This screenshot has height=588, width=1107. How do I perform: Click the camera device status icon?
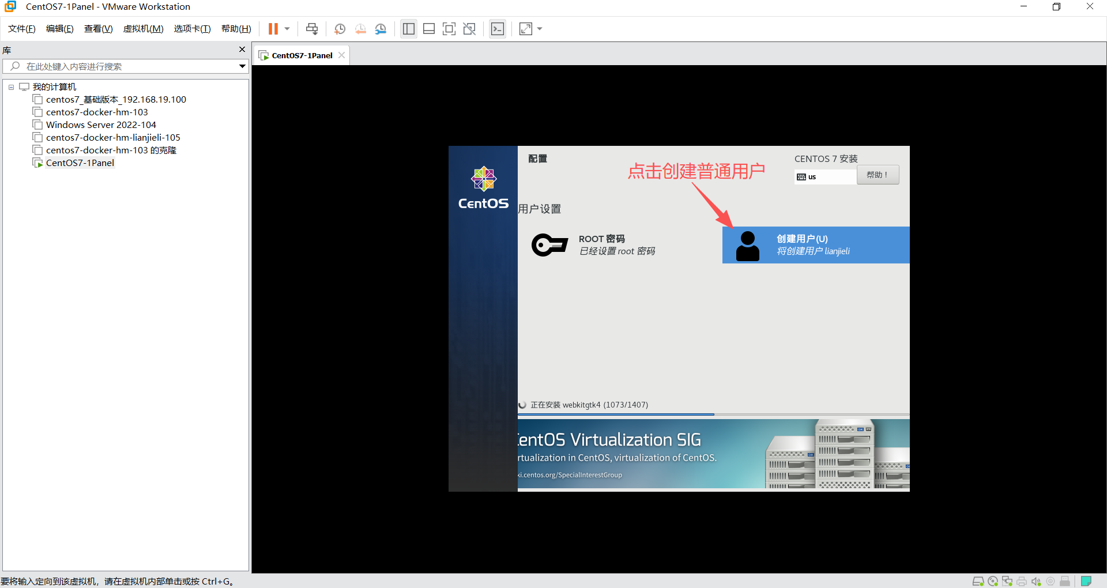coord(1050,581)
